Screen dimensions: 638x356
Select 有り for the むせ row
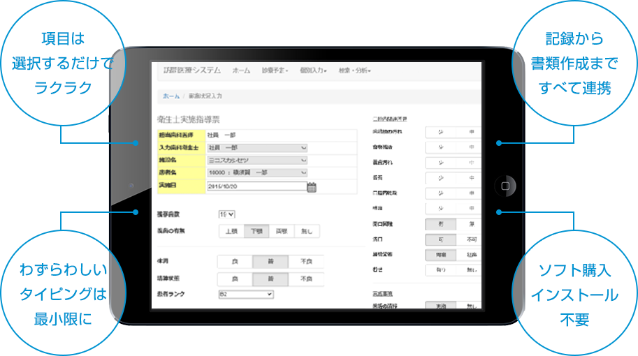click(x=441, y=269)
